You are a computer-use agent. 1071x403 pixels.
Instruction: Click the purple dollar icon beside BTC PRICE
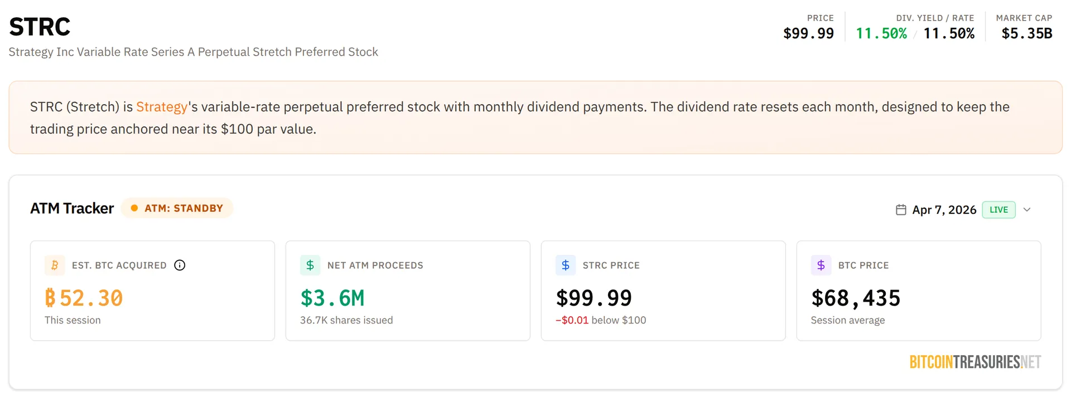[821, 265]
